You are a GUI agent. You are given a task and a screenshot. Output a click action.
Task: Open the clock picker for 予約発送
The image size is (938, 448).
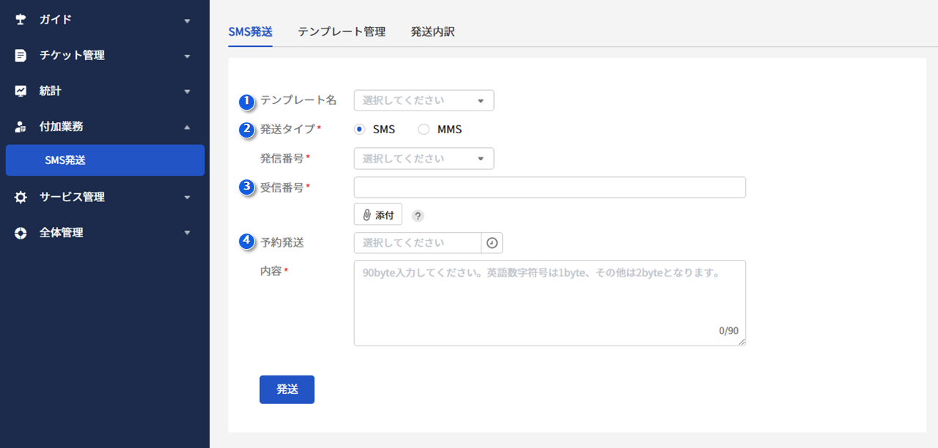coord(492,243)
